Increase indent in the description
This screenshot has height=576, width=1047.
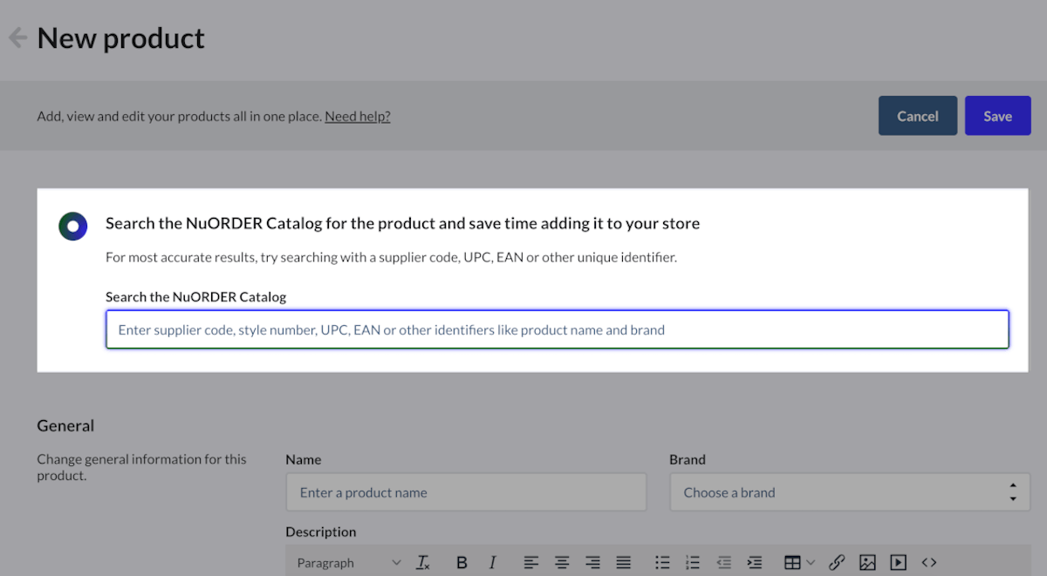point(755,563)
